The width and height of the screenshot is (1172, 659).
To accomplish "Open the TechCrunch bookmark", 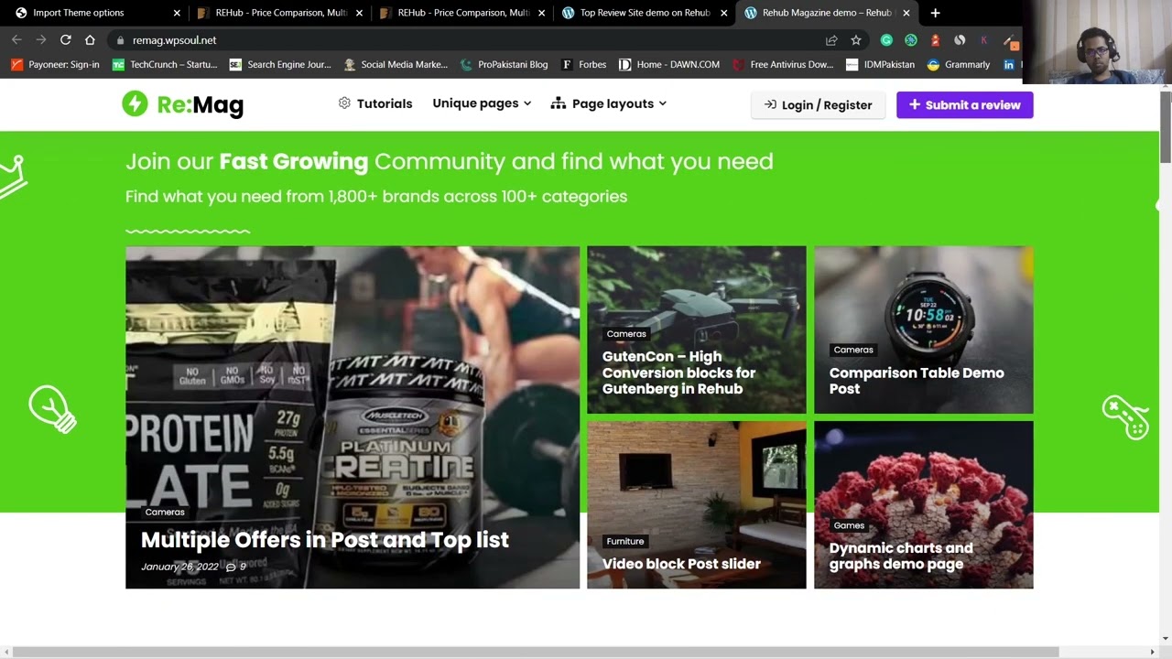I will tap(165, 65).
